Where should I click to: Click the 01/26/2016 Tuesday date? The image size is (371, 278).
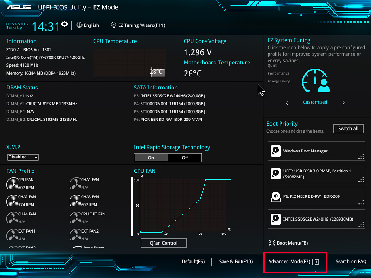[17, 26]
